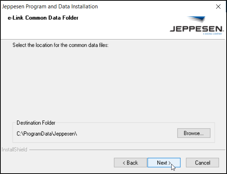Screen dimensions: 227x174
Task: Click the installer window title bar text
Action: 50,7
